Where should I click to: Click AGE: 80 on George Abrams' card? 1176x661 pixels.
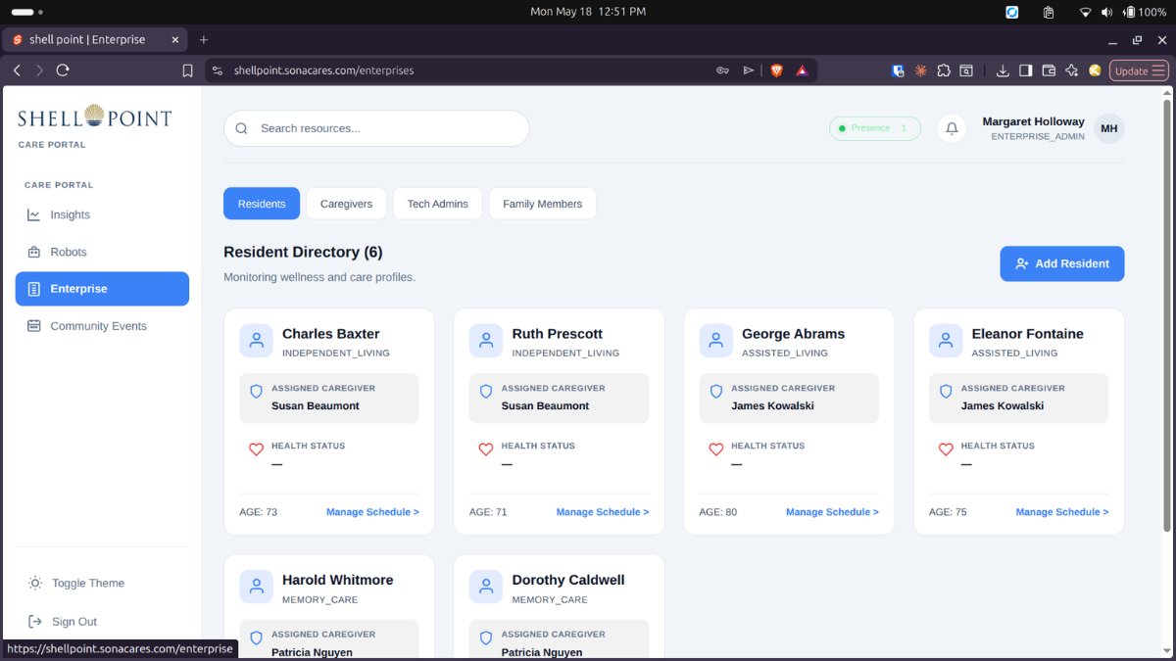(x=718, y=512)
